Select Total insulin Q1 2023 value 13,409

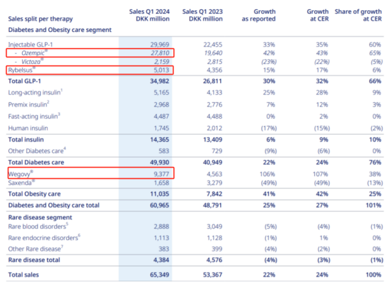(212, 140)
